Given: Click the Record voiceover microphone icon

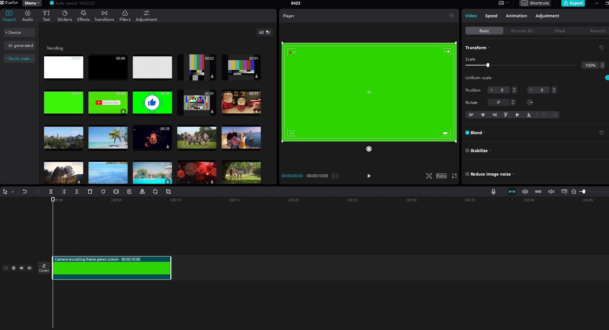Looking at the screenshot, I should click(493, 192).
